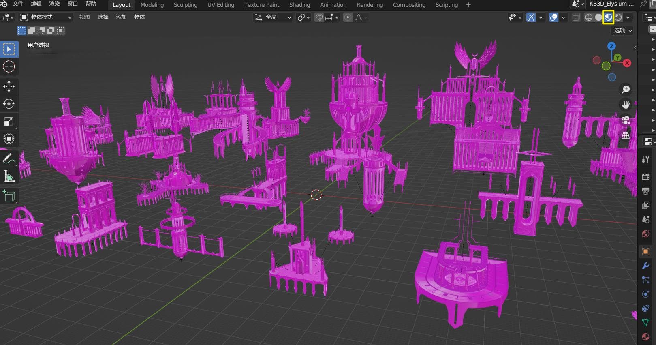656x345 pixels.
Task: Open the 编辑 menu
Action: (36, 4)
